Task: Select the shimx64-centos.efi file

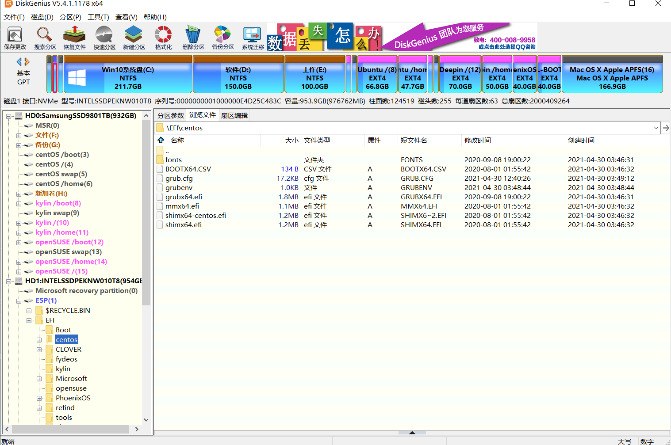Action: (x=196, y=215)
